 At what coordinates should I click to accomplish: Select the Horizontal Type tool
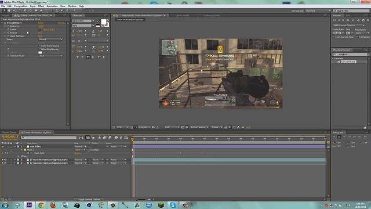46,10
